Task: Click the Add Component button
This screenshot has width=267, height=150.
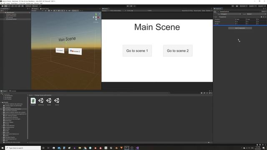Action: 240,28
